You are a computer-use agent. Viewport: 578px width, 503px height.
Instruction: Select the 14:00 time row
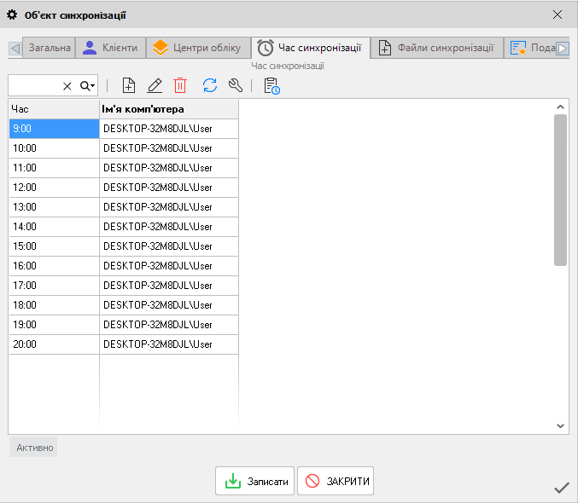point(54,227)
